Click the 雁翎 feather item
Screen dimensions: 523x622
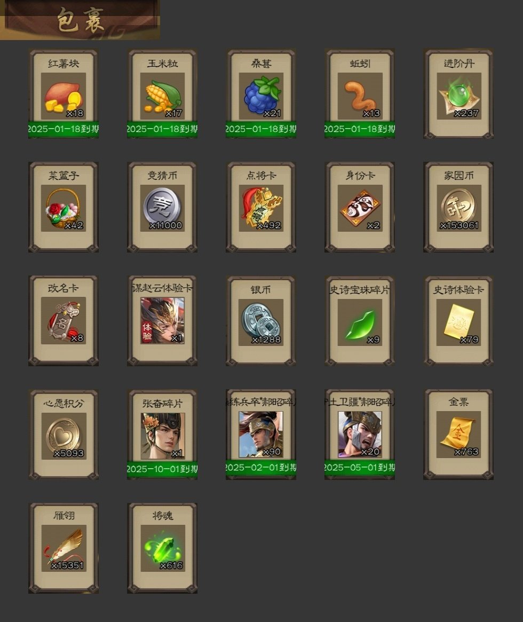(x=64, y=548)
